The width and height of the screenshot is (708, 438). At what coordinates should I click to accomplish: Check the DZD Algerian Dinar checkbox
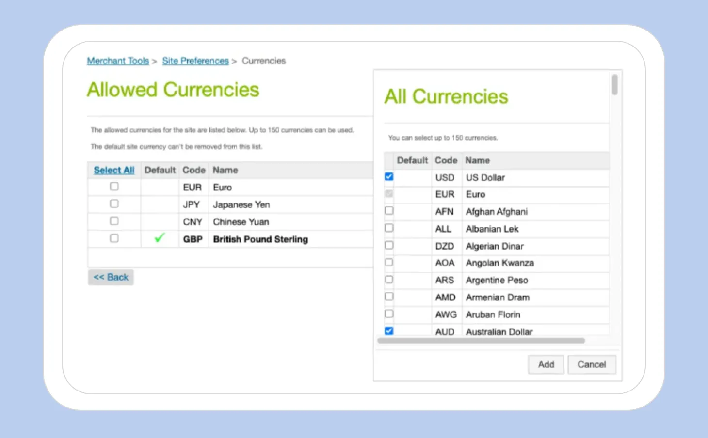388,245
